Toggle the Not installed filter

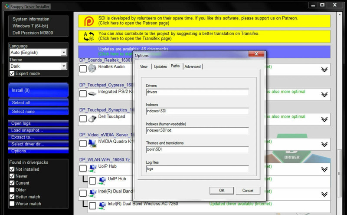click(x=12, y=169)
